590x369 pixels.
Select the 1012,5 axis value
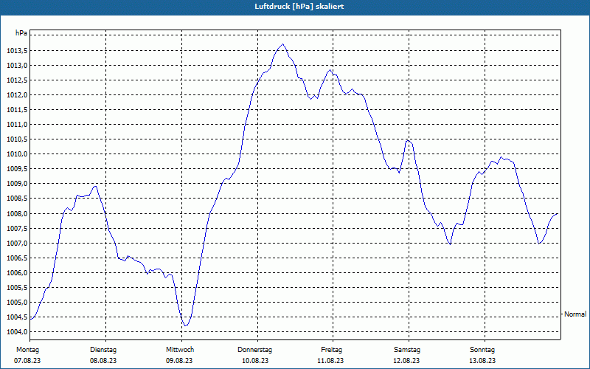pyautogui.click(x=17, y=80)
